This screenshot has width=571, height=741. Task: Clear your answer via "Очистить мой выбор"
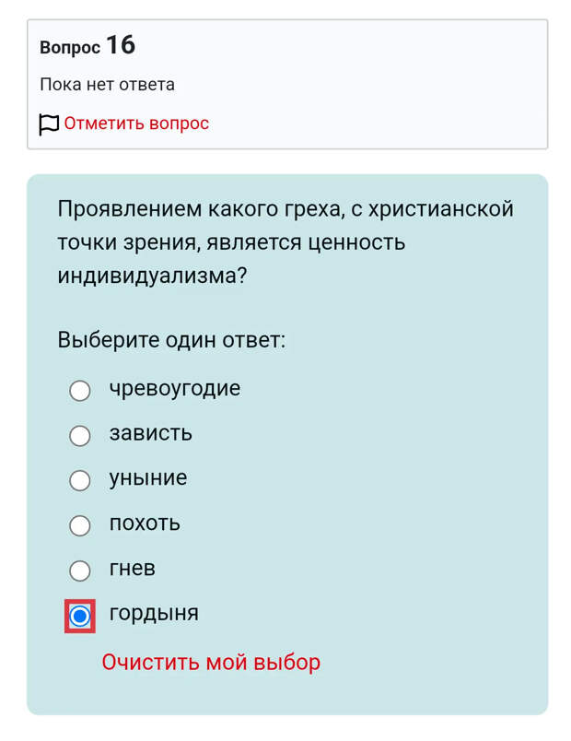(210, 662)
